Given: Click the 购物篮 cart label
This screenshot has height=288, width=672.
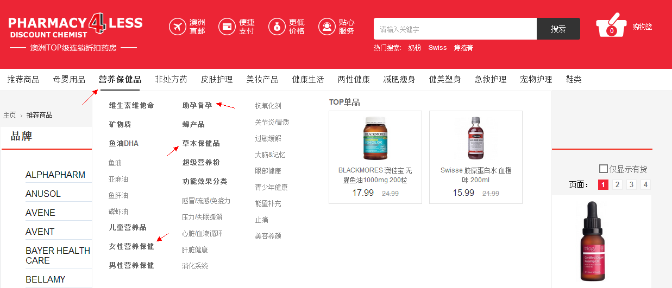Looking at the screenshot, I should pos(642,27).
